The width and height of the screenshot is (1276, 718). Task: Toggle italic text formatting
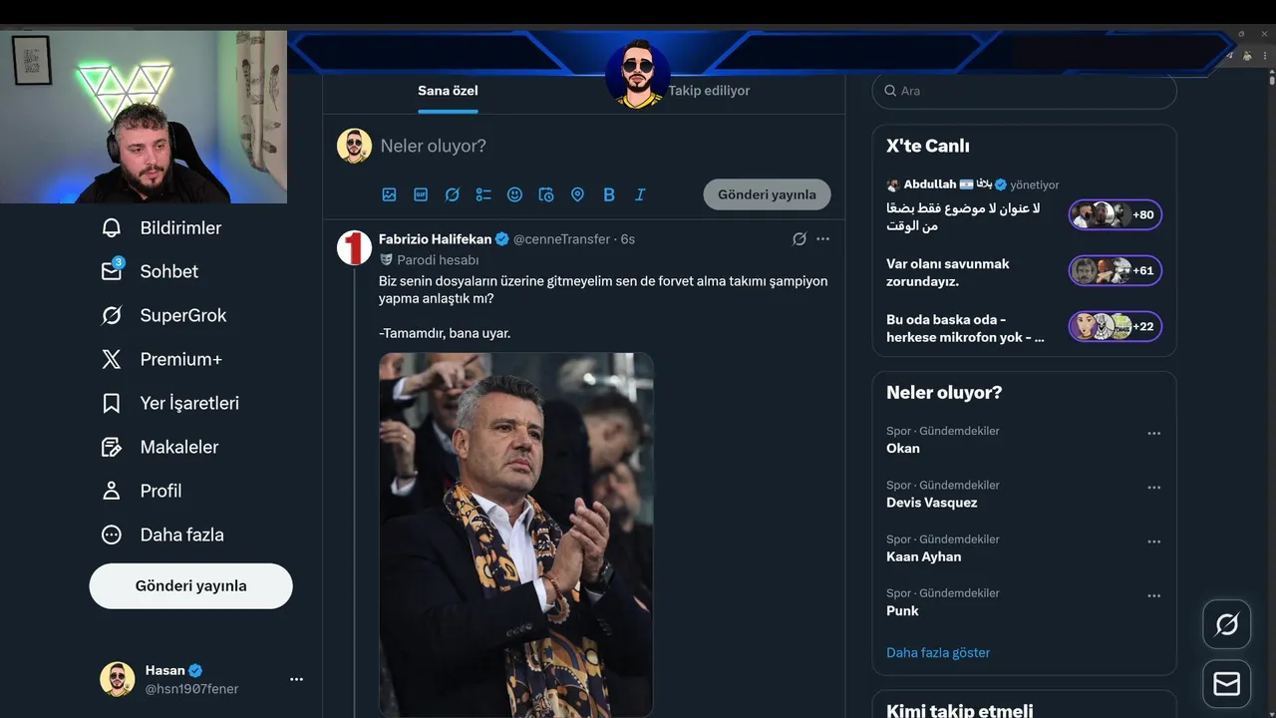tap(640, 194)
